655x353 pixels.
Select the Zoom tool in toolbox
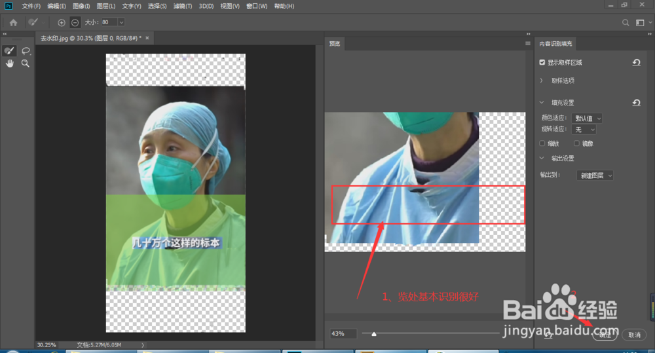click(26, 64)
